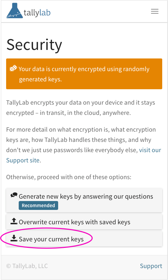168x280 pixels.
Task: Click the TallyLab, LLC copyright text
Action: pos(27,266)
